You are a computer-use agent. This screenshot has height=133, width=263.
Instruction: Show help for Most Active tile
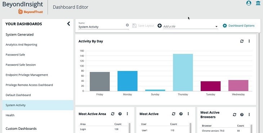pyautogui.click(x=181, y=114)
